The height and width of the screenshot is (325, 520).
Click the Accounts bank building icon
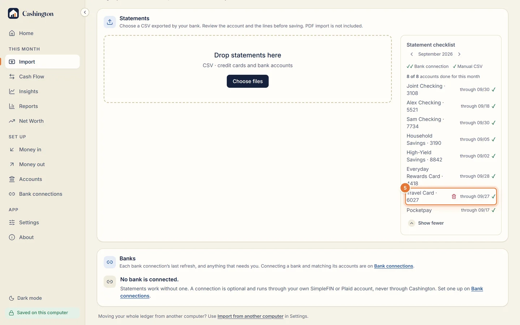(x=12, y=179)
